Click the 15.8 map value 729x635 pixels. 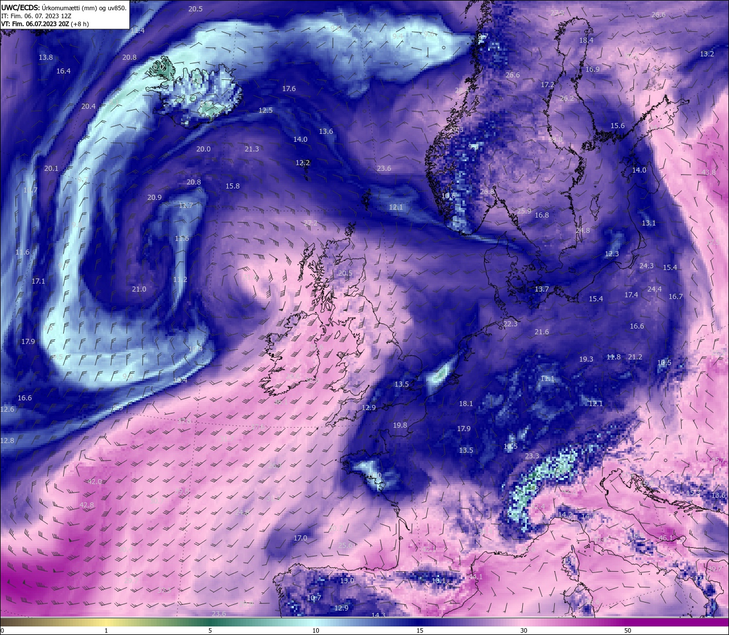point(232,186)
